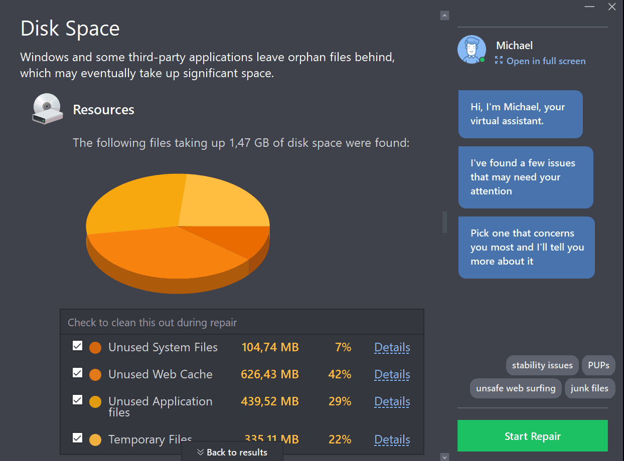
Task: Uncheck the Unused Web Cache checkbox
Action: point(77,373)
